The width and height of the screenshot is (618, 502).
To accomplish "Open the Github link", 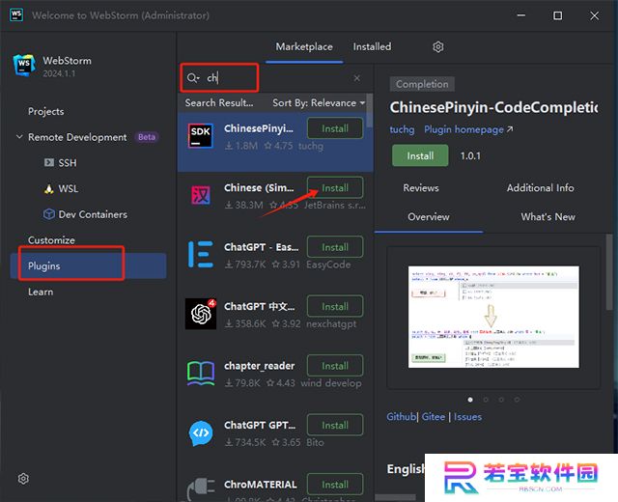I will pyautogui.click(x=402, y=416).
